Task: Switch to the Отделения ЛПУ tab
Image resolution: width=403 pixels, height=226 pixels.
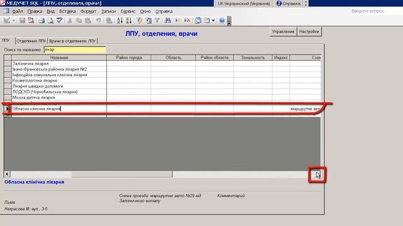Action: [x=31, y=41]
